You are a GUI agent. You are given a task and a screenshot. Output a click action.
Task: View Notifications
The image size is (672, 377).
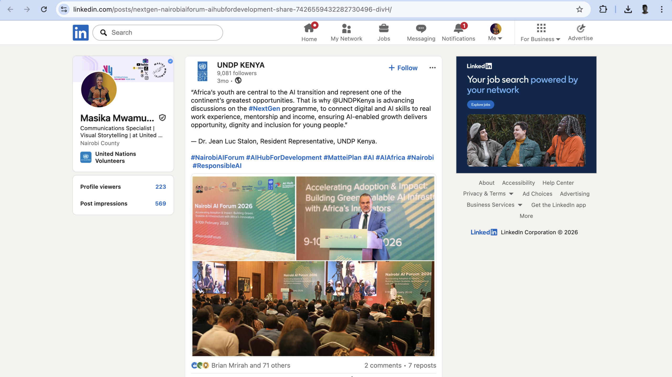(458, 32)
